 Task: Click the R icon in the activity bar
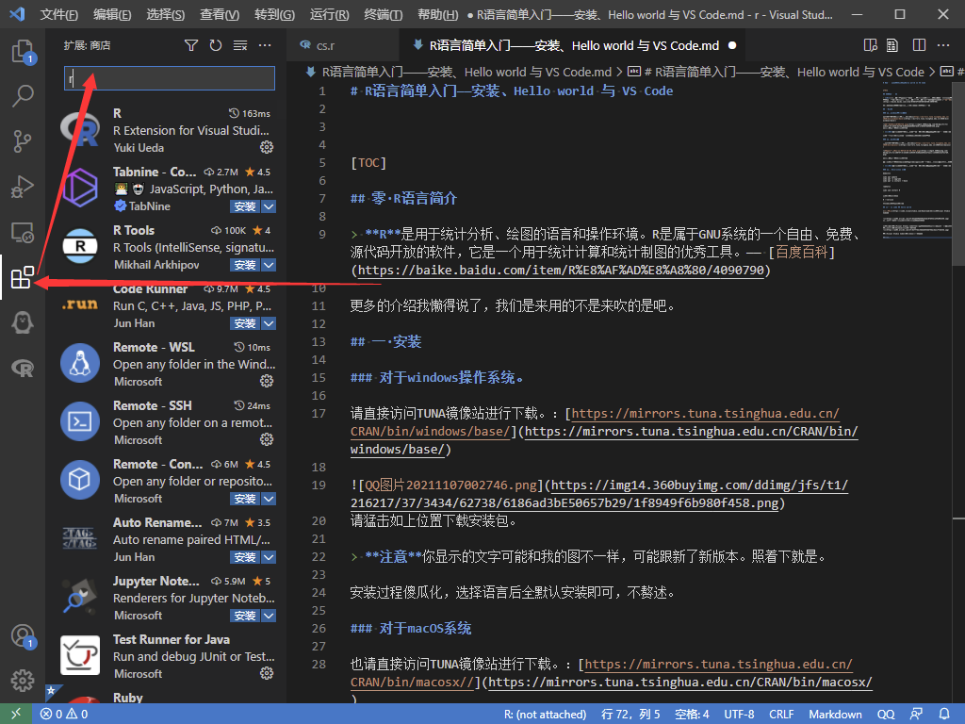pyautogui.click(x=24, y=368)
